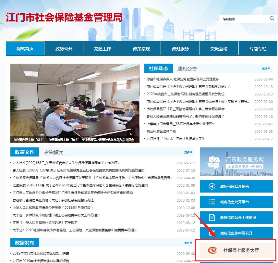Open 更多 link in 政策文件 section
278x263 pixels.
[188, 152]
